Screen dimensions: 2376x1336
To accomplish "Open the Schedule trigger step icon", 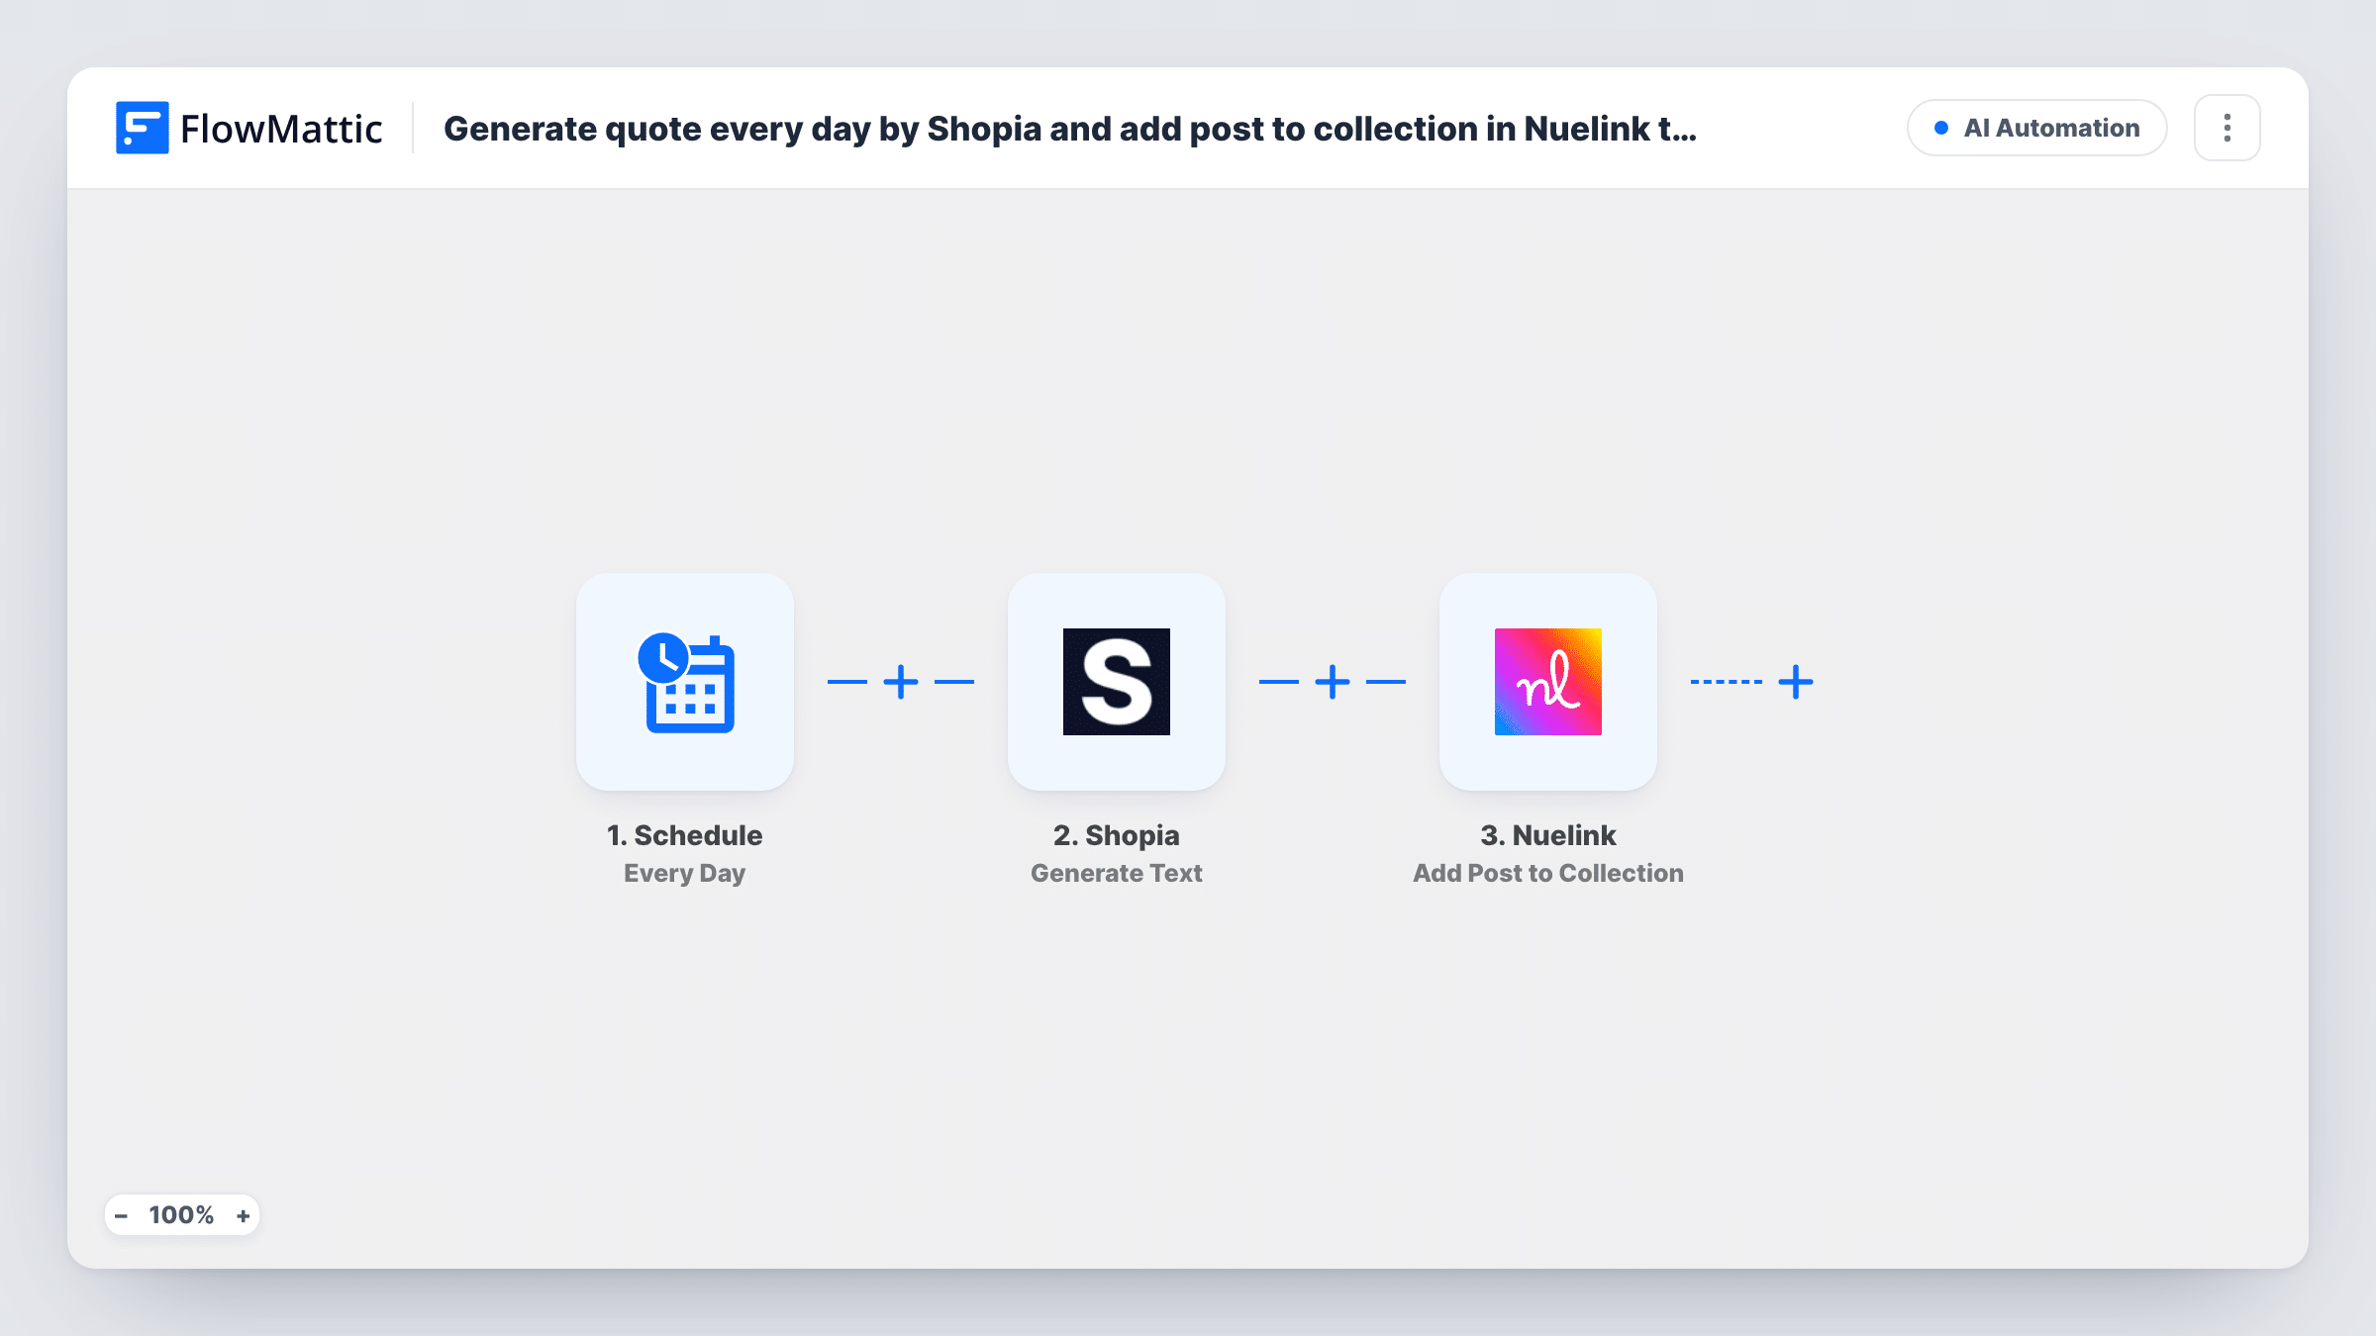I will pos(685,682).
